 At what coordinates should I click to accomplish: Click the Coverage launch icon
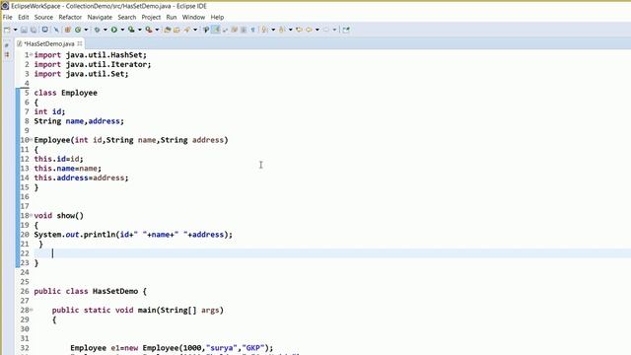click(131, 30)
